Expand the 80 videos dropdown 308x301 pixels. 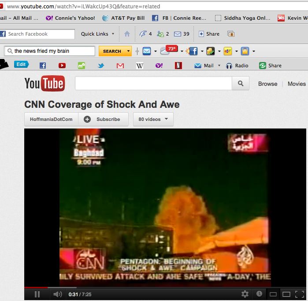[153, 119]
